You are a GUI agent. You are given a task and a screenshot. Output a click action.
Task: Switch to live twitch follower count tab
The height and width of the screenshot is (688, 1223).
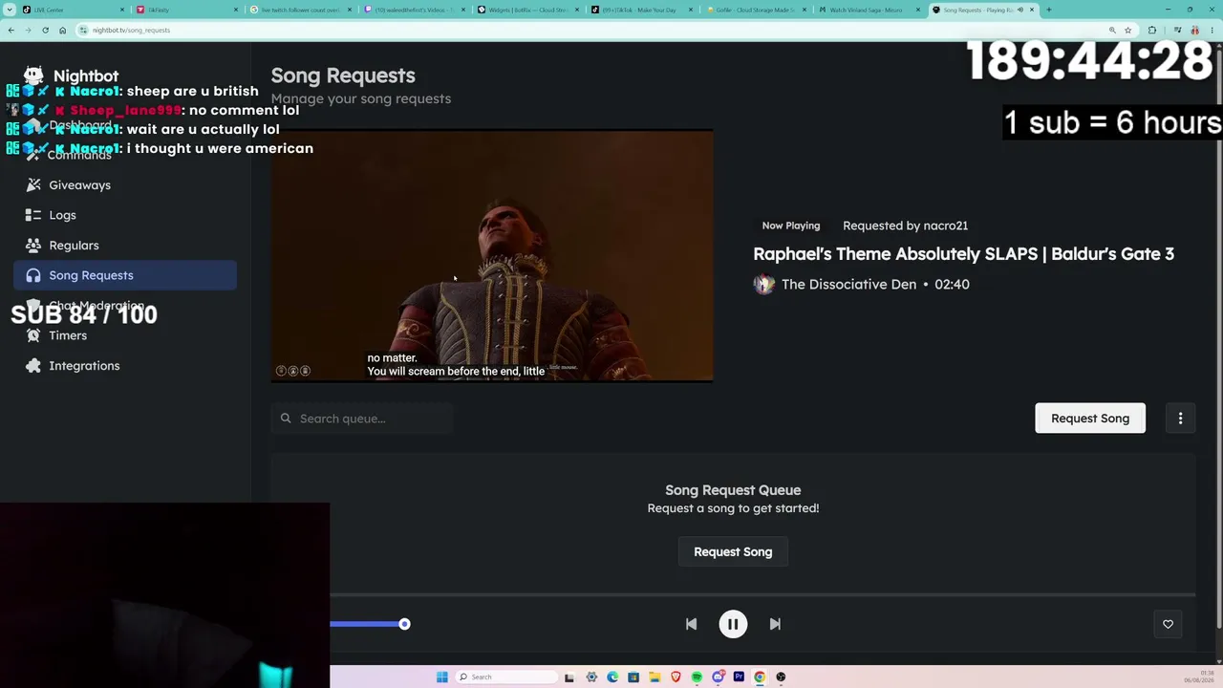click(x=300, y=10)
